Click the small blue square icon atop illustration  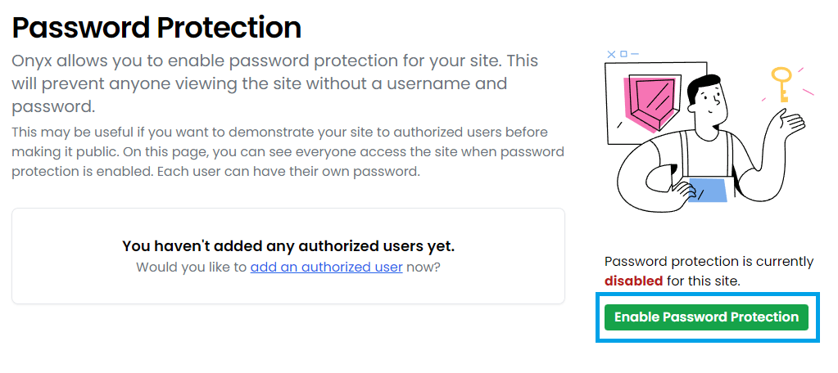click(x=623, y=54)
